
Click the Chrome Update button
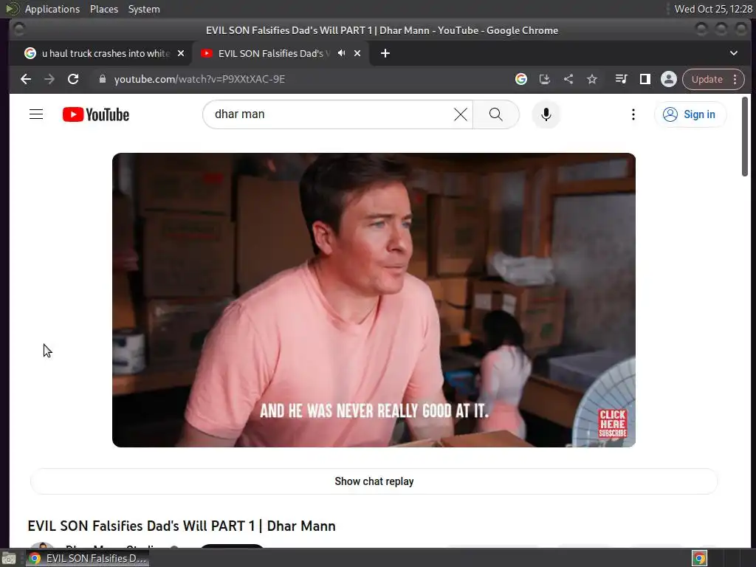click(x=707, y=79)
